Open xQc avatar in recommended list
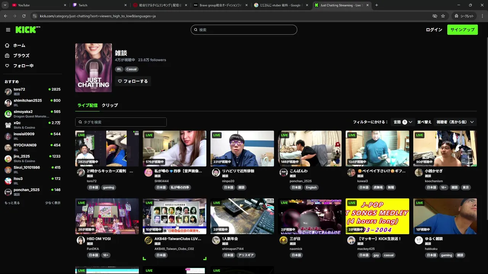The image size is (488, 274). click(8, 125)
